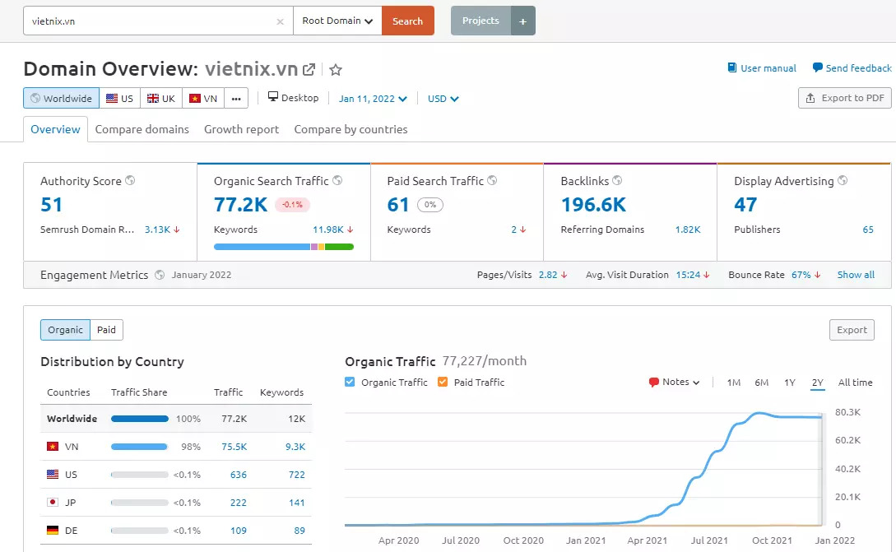Click the UK flag icon in database selector
Screen dimensions: 896x552
(x=152, y=98)
